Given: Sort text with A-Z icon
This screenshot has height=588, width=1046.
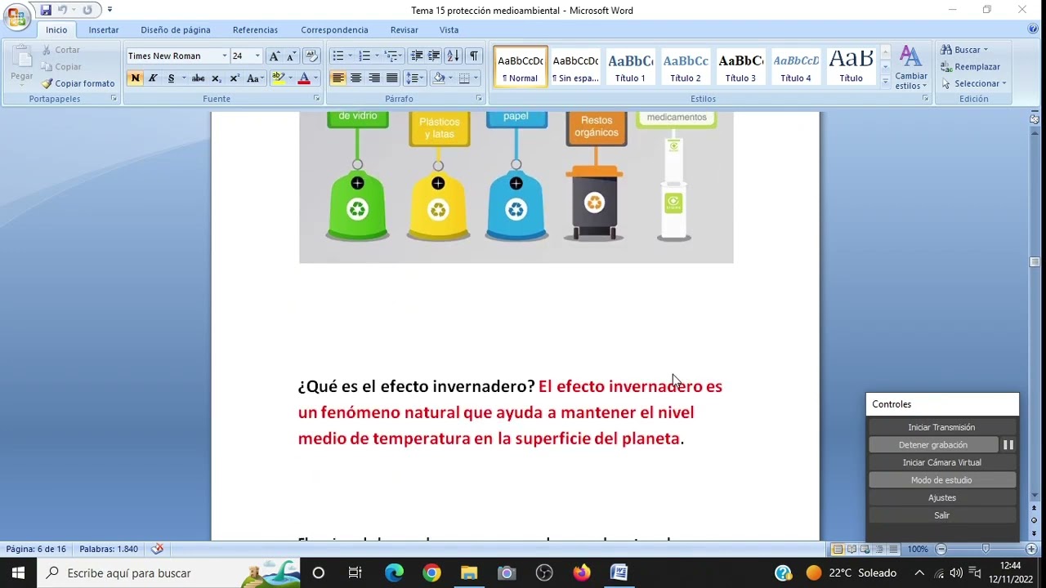Looking at the screenshot, I should (453, 56).
